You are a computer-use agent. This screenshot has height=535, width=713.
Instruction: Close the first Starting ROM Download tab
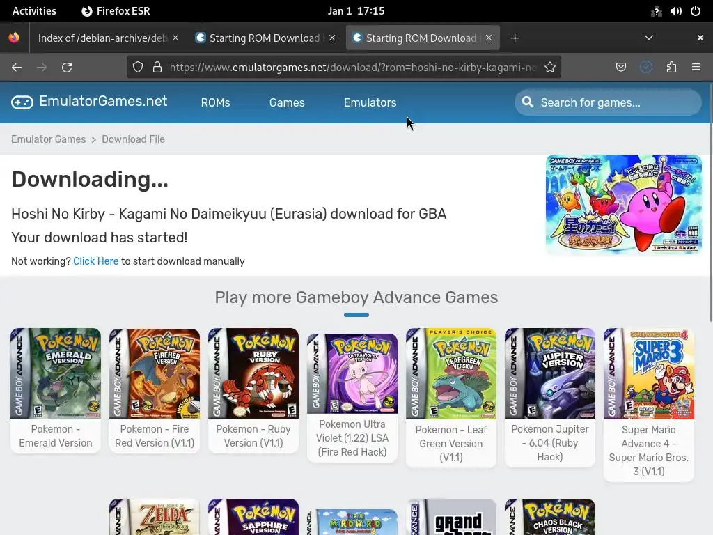332,38
